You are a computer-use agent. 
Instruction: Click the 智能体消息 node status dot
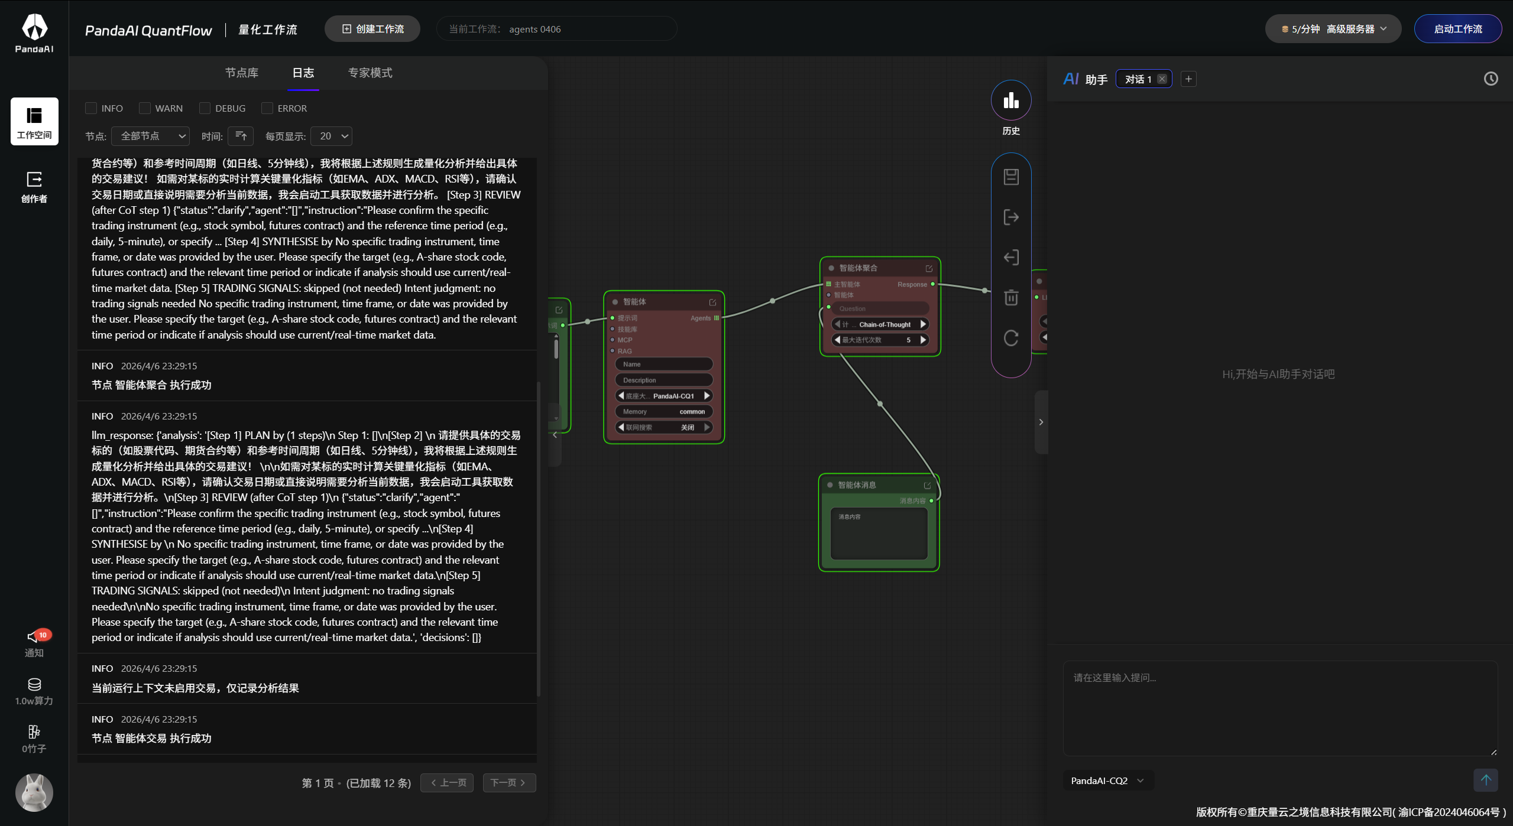(x=830, y=485)
